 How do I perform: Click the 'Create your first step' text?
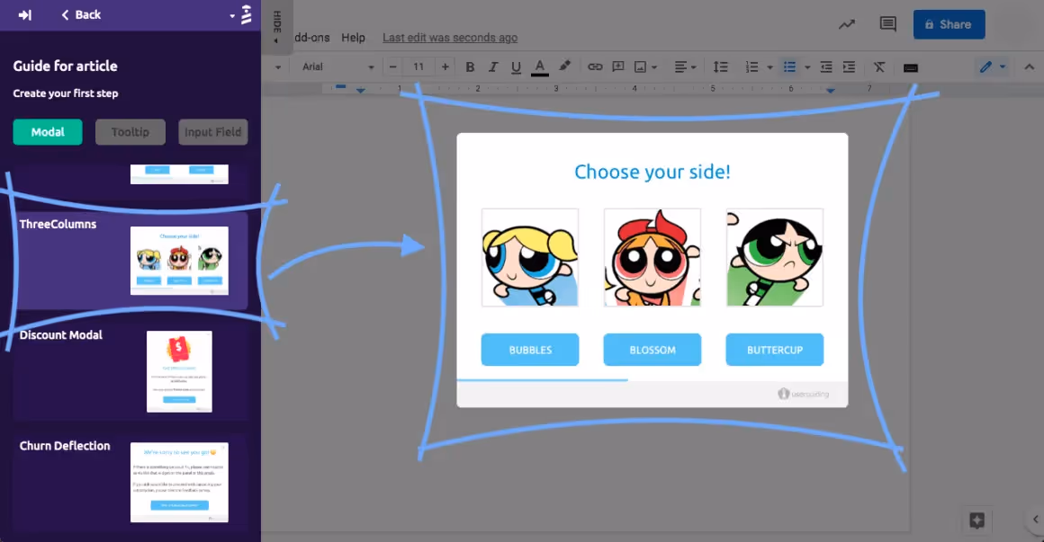click(x=65, y=93)
